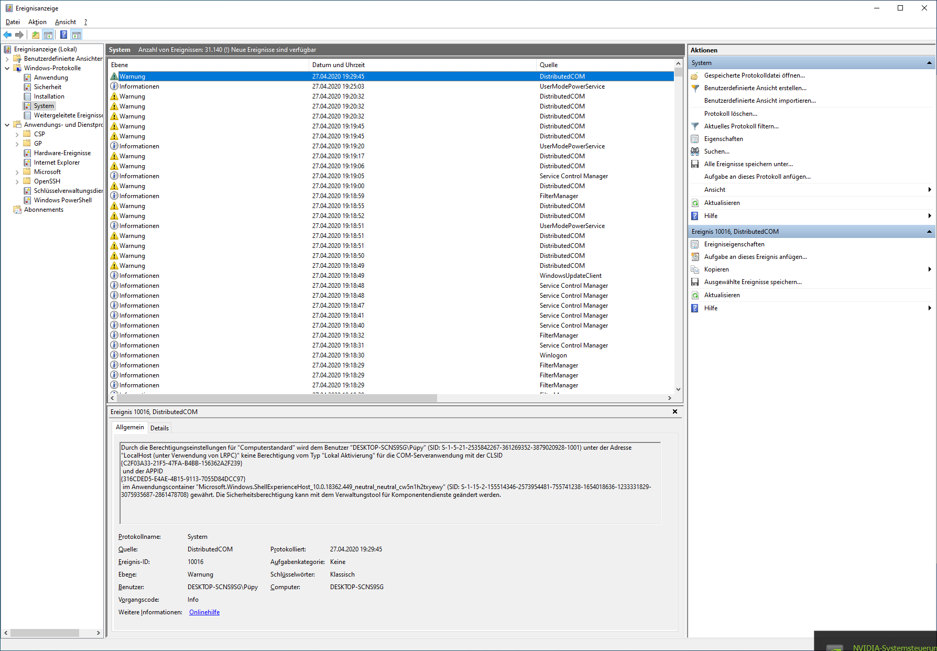Open the Aktion menu

click(37, 22)
